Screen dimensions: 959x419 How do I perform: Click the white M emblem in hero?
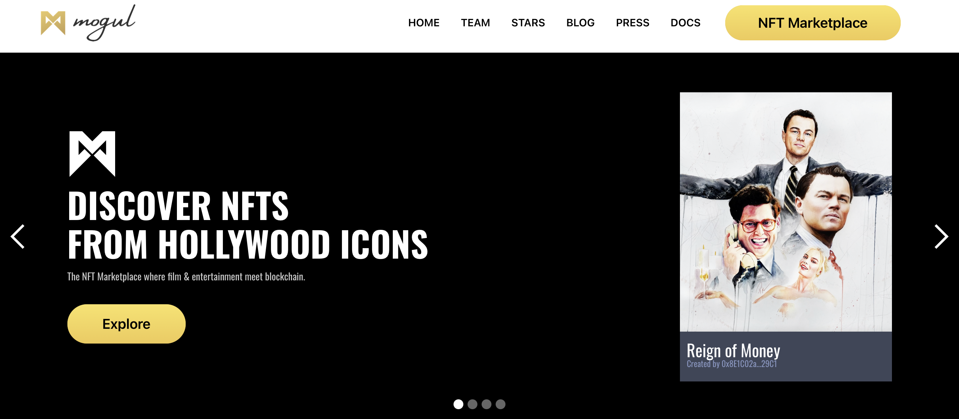coord(92,154)
